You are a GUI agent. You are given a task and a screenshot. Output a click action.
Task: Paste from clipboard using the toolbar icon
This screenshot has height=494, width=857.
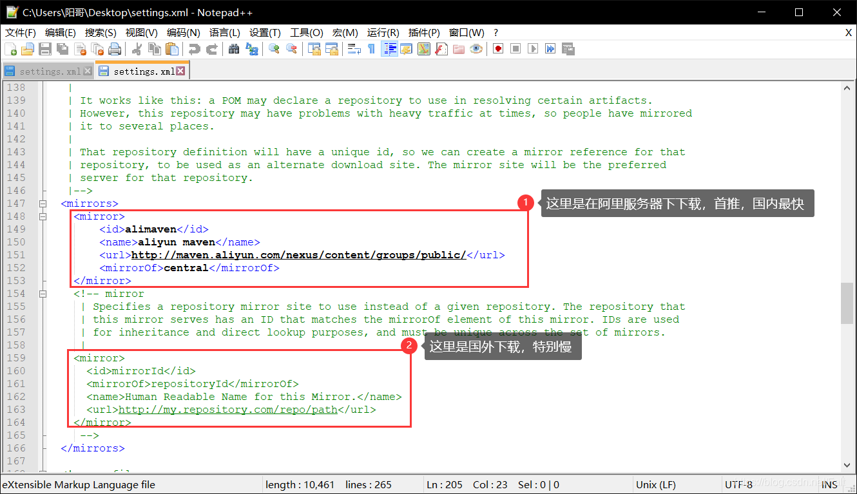point(172,49)
